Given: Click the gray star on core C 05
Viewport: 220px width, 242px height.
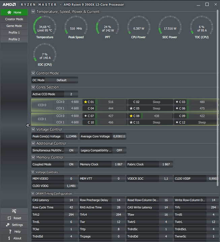Looking at the screenshot, I should [131, 108].
